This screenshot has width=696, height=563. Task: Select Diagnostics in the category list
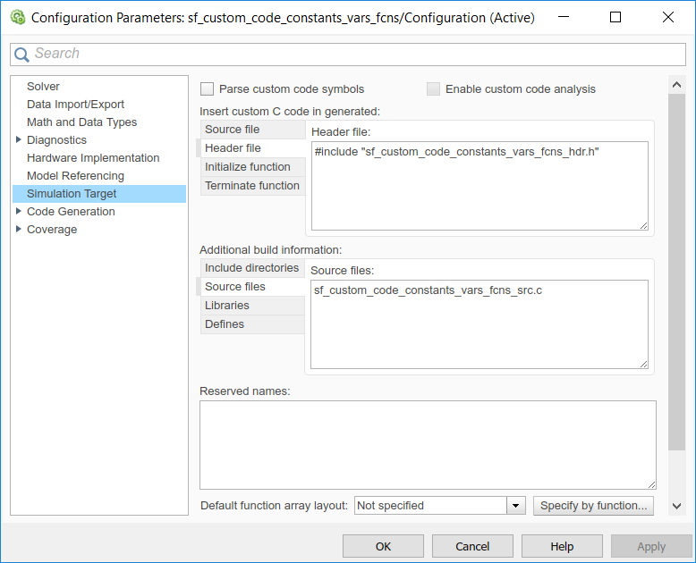57,140
